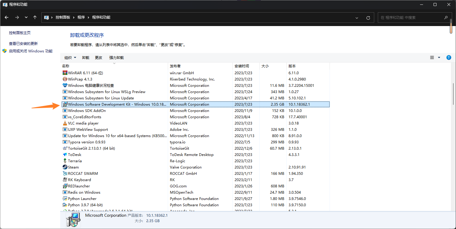Viewport: 456px width, 229px height.
Task: Click the VLC media player cone icon
Action: point(65,123)
